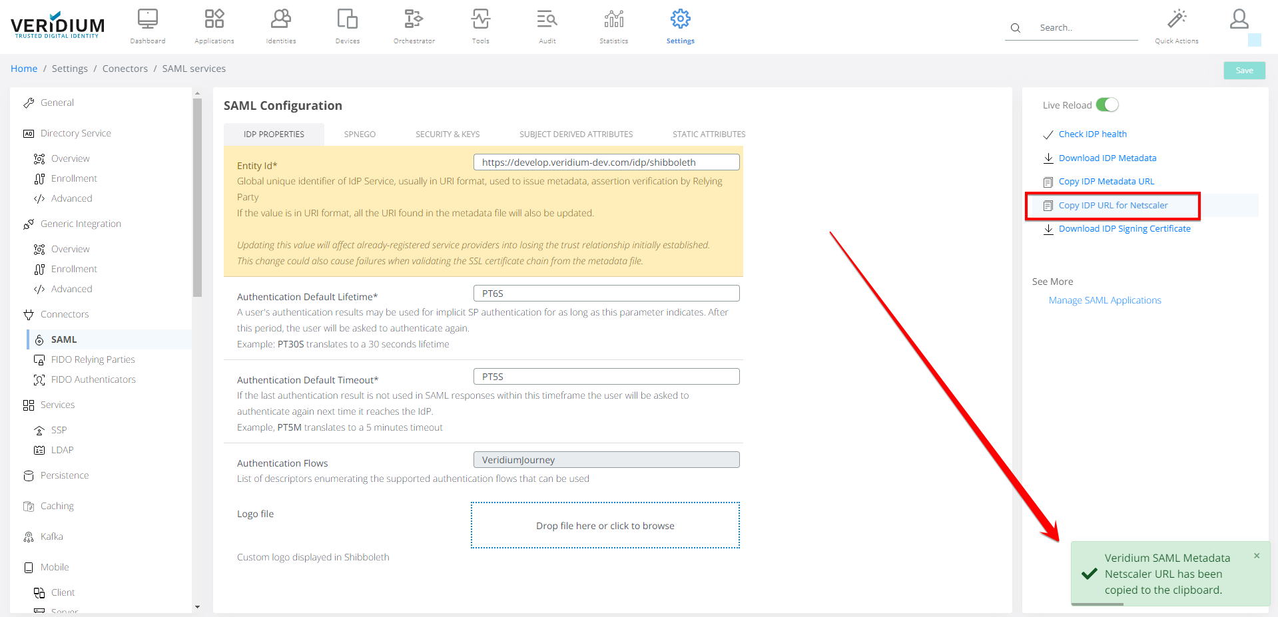
Task: Click the Save button
Action: pos(1244,69)
